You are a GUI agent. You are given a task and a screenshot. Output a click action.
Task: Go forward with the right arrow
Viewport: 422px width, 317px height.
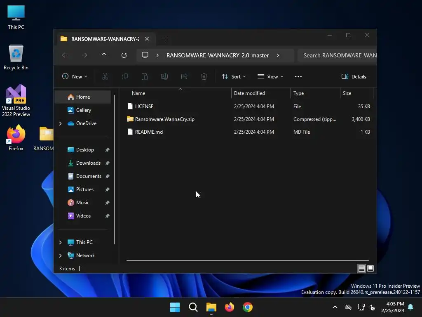(84, 55)
